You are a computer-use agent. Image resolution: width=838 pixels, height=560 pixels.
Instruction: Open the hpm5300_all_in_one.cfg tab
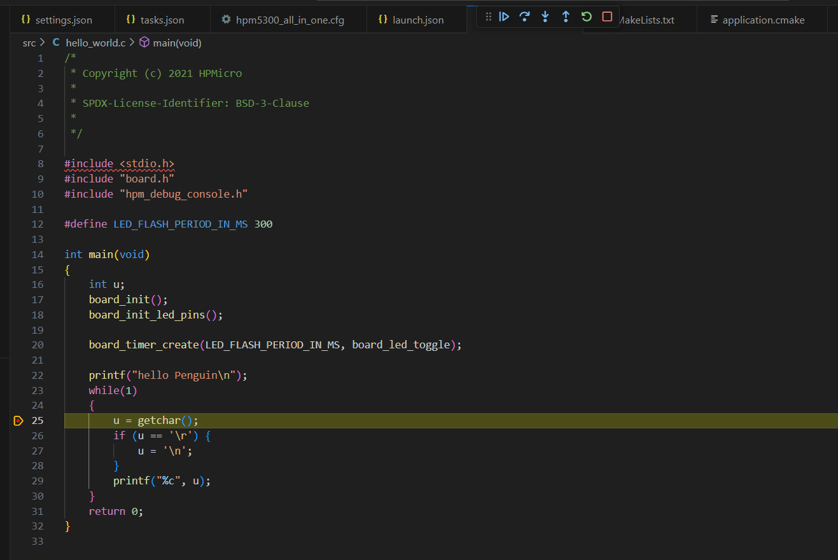point(290,20)
